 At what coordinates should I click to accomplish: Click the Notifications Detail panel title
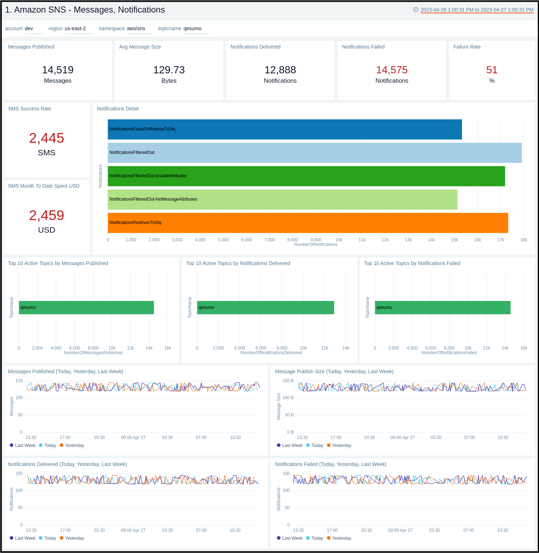click(x=117, y=109)
